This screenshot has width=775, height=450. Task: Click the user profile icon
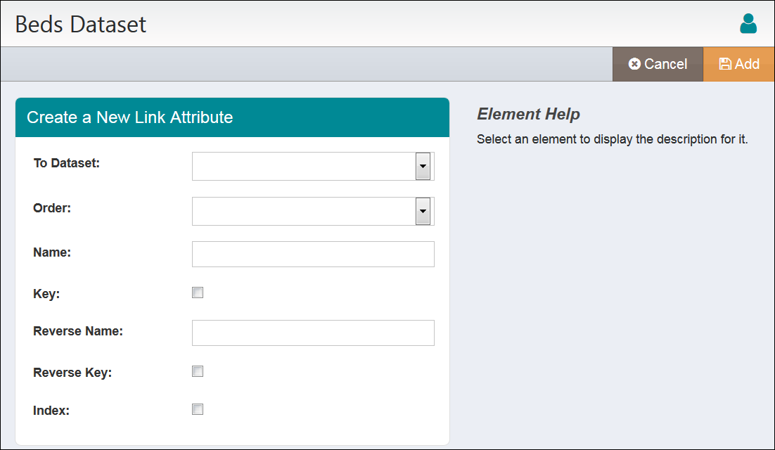[748, 23]
